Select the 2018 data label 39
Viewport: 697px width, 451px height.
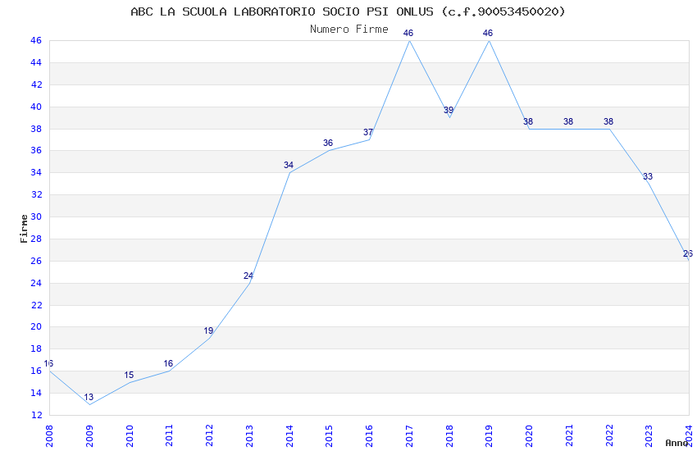449,110
